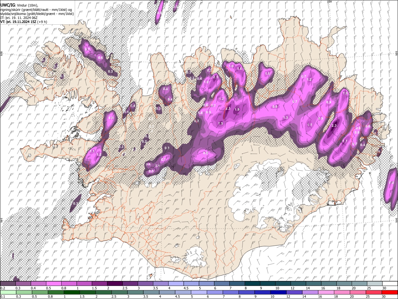This screenshot has width=398, height=299.
Task: Click the '15W' longitude label at top
Action: (329, 2)
